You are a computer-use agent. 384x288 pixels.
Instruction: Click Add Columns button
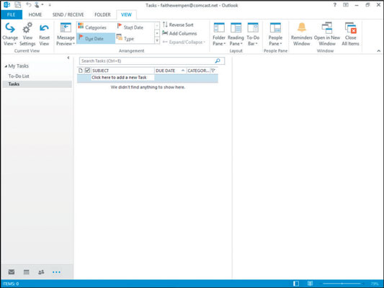[179, 33]
